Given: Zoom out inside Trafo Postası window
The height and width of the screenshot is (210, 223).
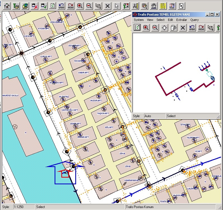Looking at the screenshot, I should coord(155,28).
